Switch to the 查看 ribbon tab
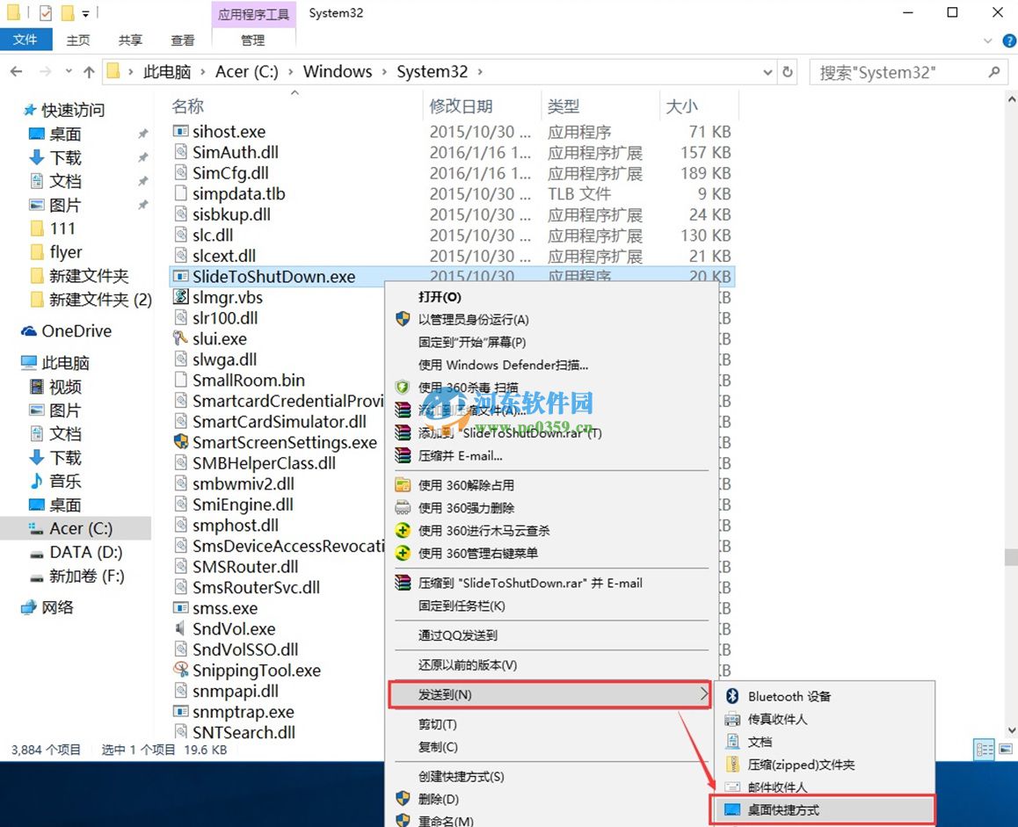1018x827 pixels. (182, 40)
